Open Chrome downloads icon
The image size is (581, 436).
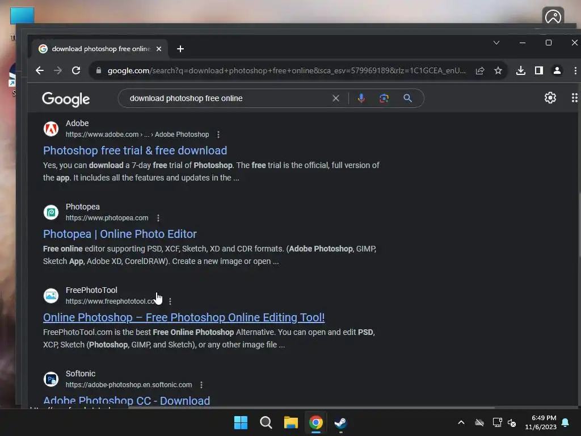pyautogui.click(x=521, y=70)
